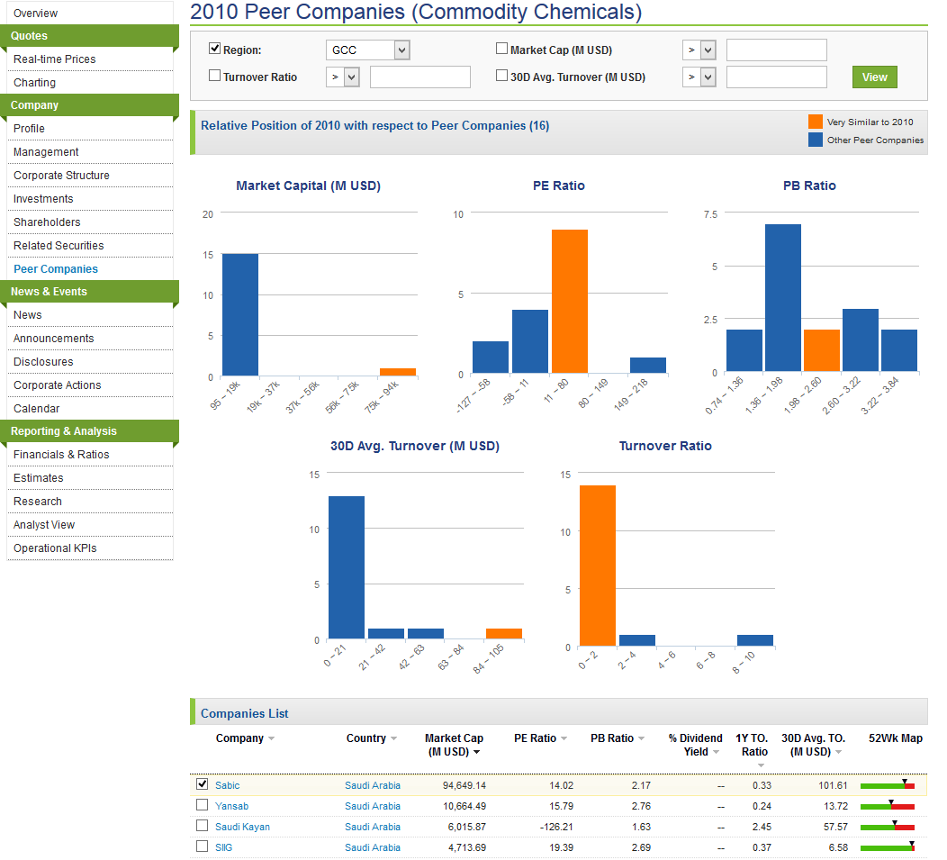Viewport: 947px width, 860px height.
Task: Enable the Turnover Ratio filter checkbox
Action: click(215, 77)
